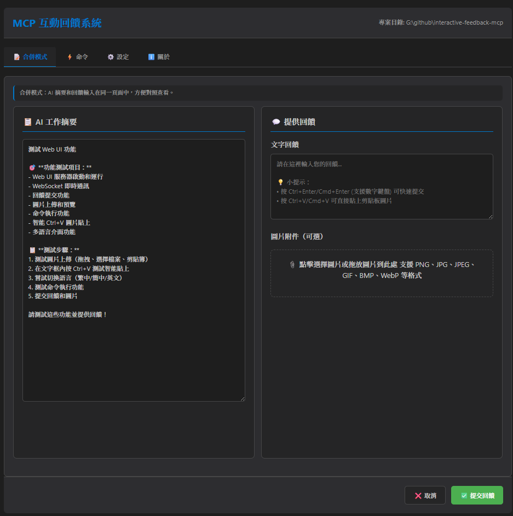The image size is (513, 516).
Task: Switch to the 命令 tab
Action: click(77, 57)
